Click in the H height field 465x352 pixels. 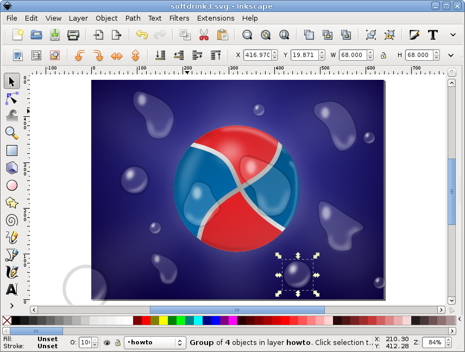pos(419,55)
